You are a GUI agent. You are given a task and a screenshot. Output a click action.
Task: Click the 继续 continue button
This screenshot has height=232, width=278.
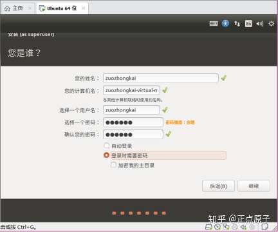254,186
